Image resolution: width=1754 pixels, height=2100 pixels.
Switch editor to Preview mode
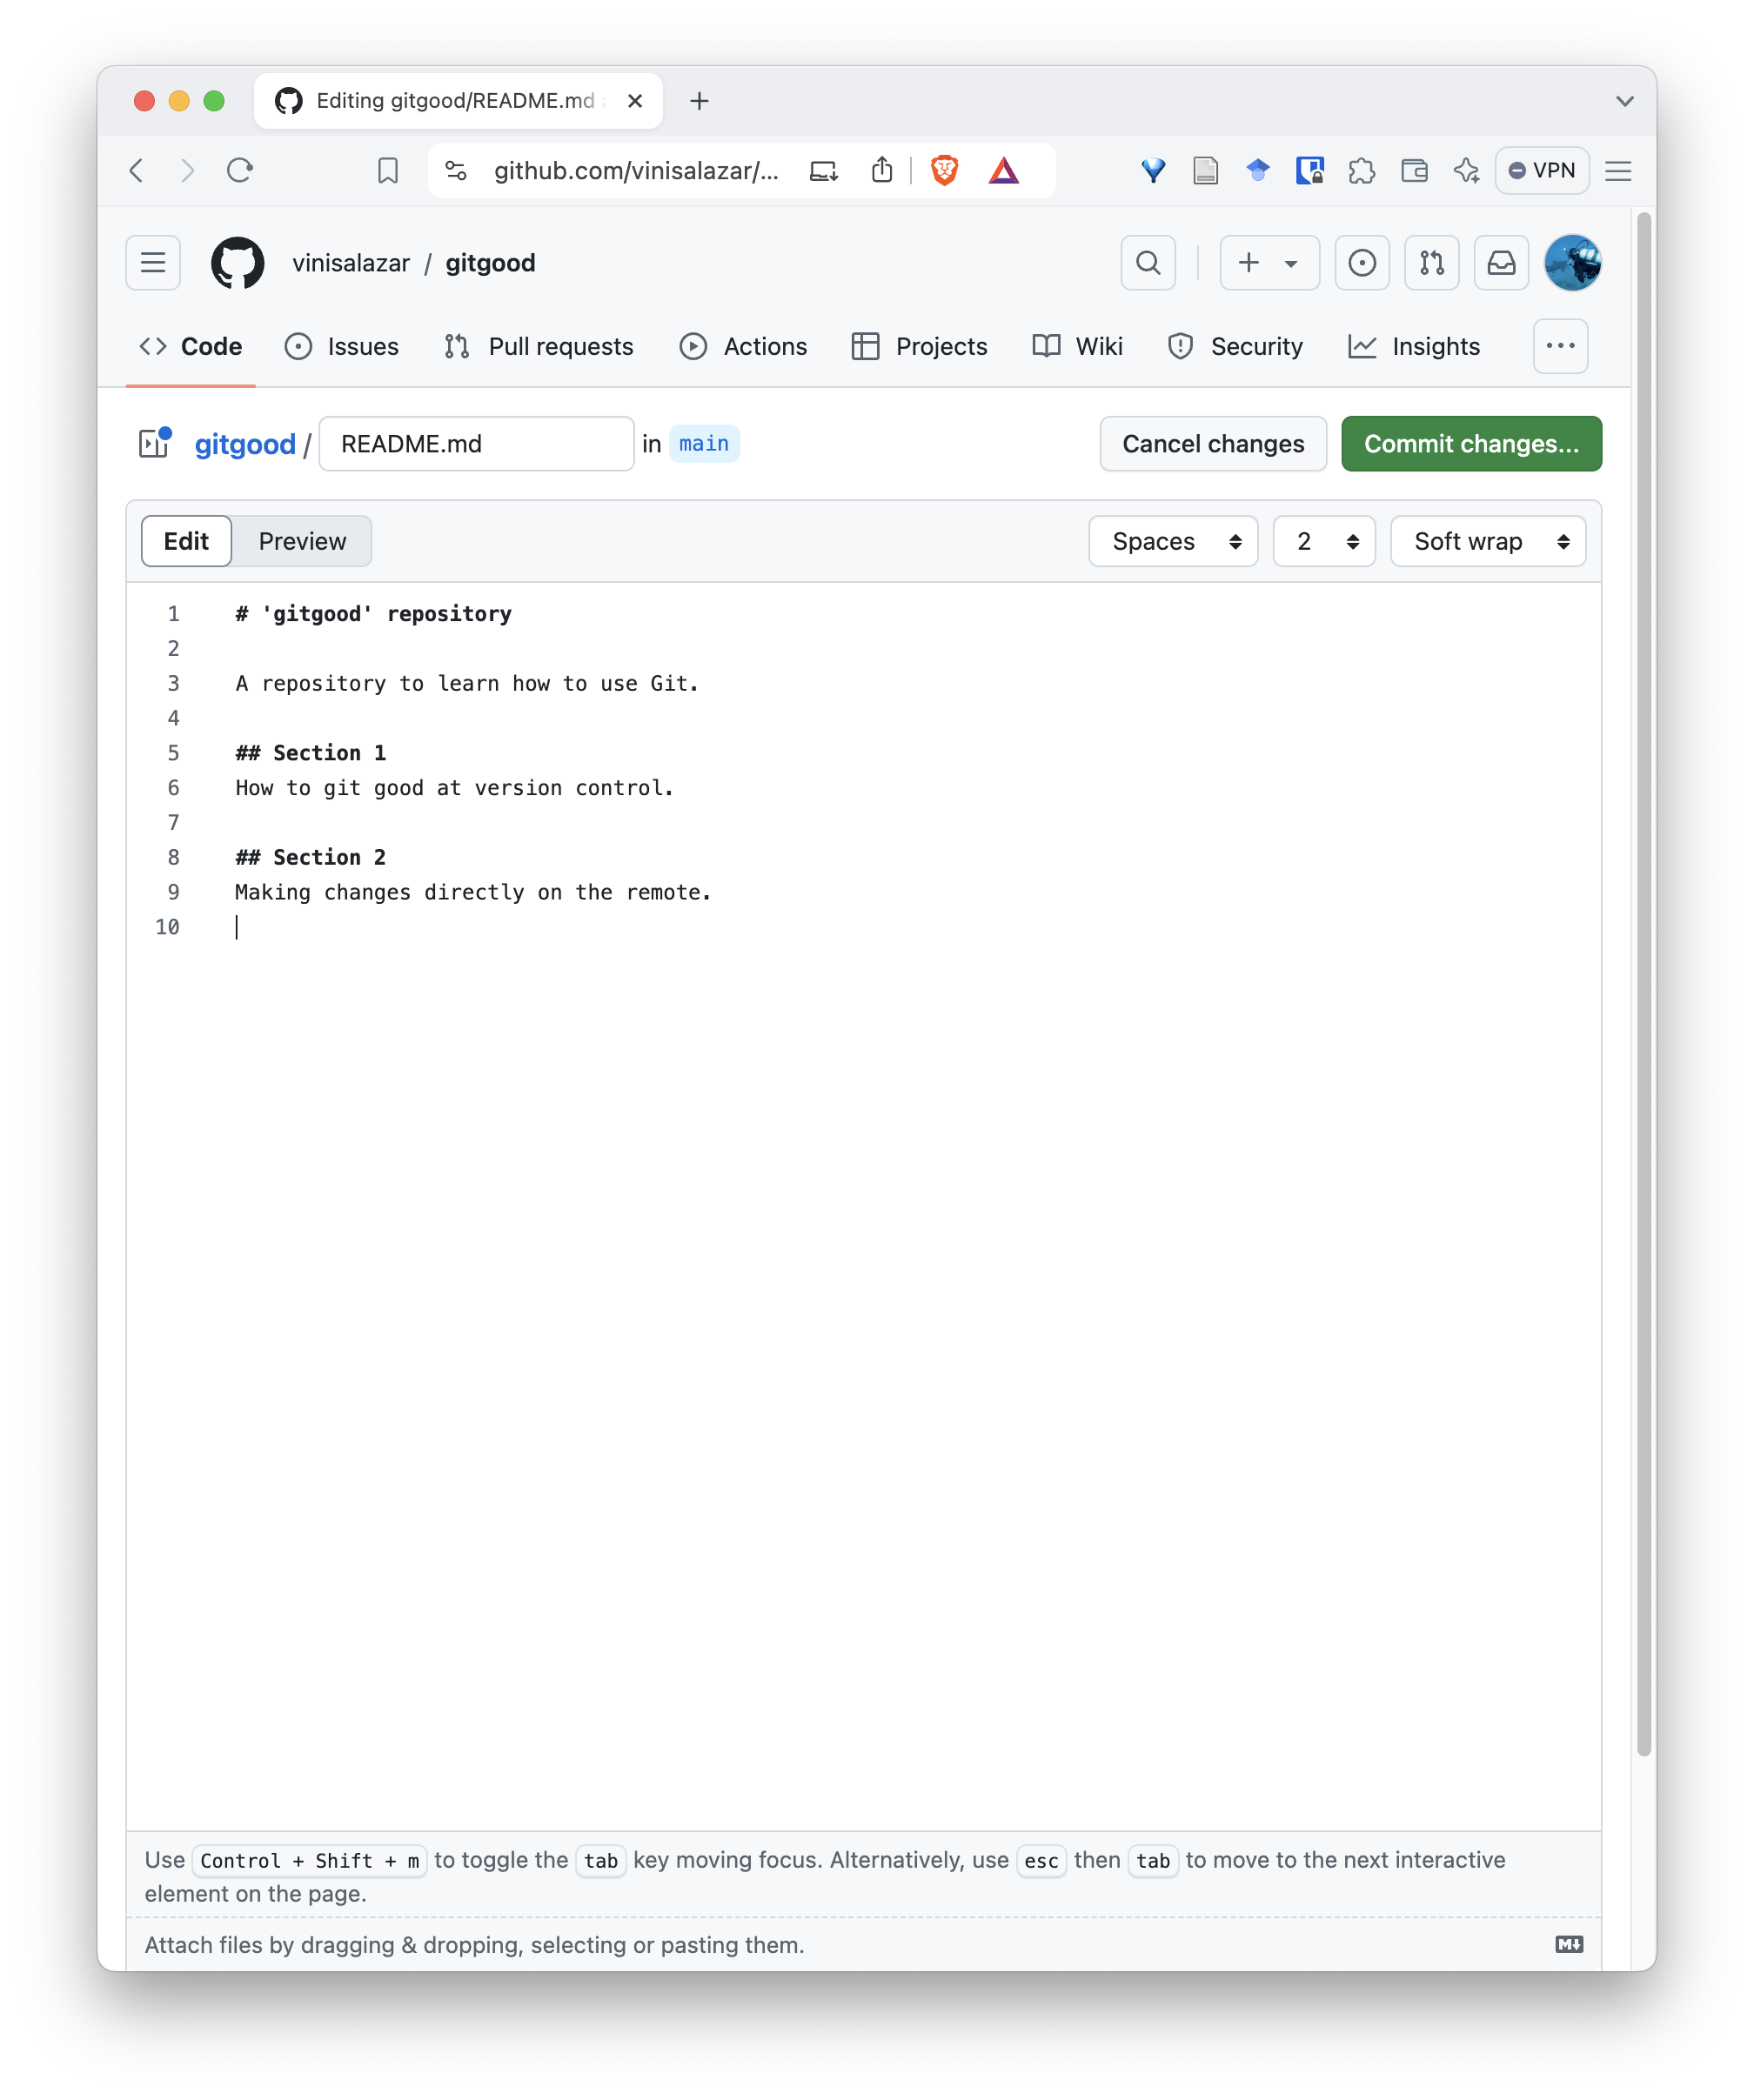[x=302, y=541]
